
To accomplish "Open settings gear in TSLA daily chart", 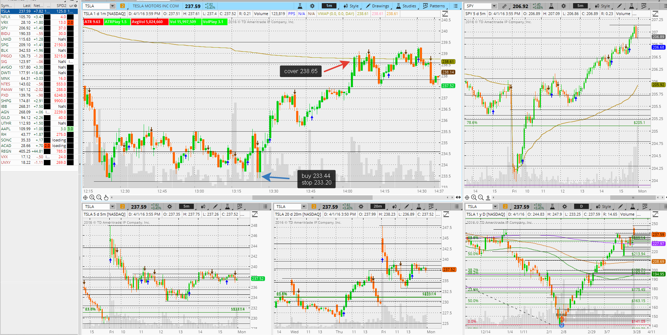I will [565, 207].
